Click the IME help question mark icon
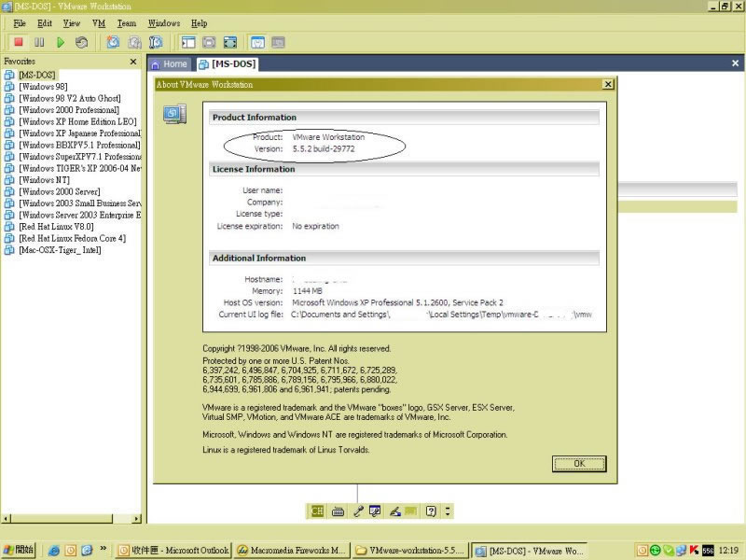Image resolution: width=746 pixels, height=560 pixels. (431, 511)
